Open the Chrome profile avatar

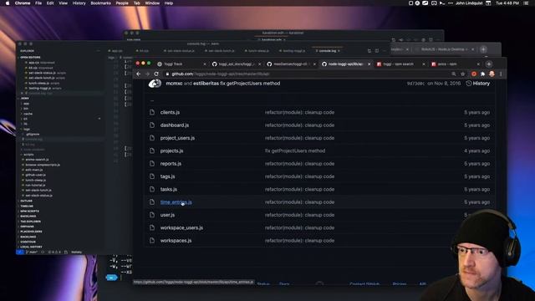point(492,74)
